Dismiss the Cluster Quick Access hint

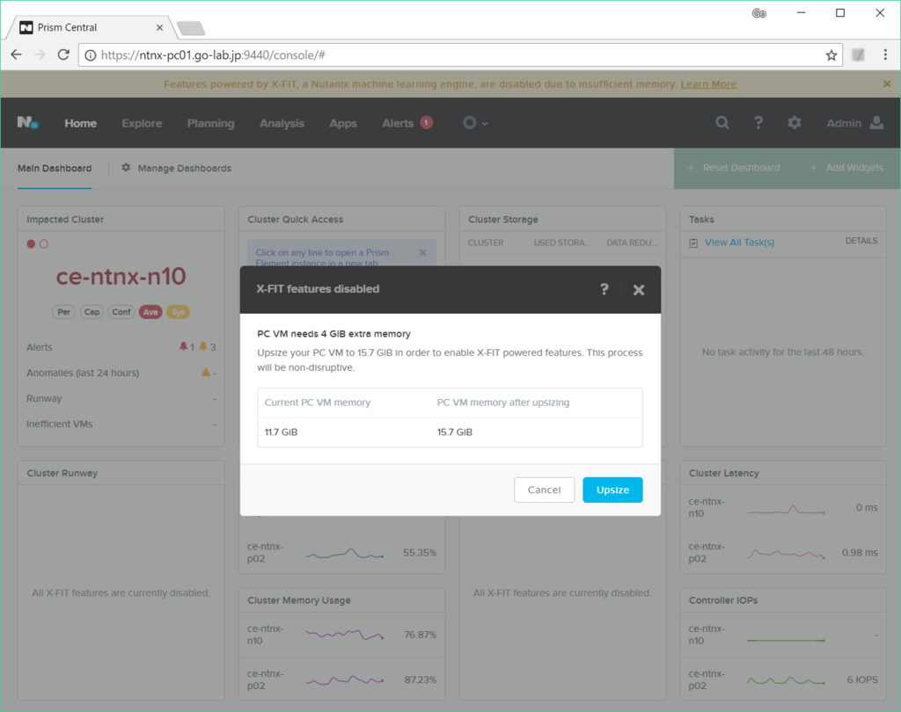[423, 252]
